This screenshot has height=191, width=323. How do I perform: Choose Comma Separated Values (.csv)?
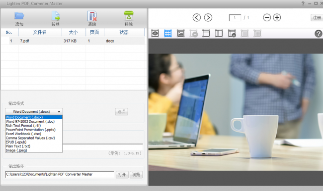coord(34,138)
